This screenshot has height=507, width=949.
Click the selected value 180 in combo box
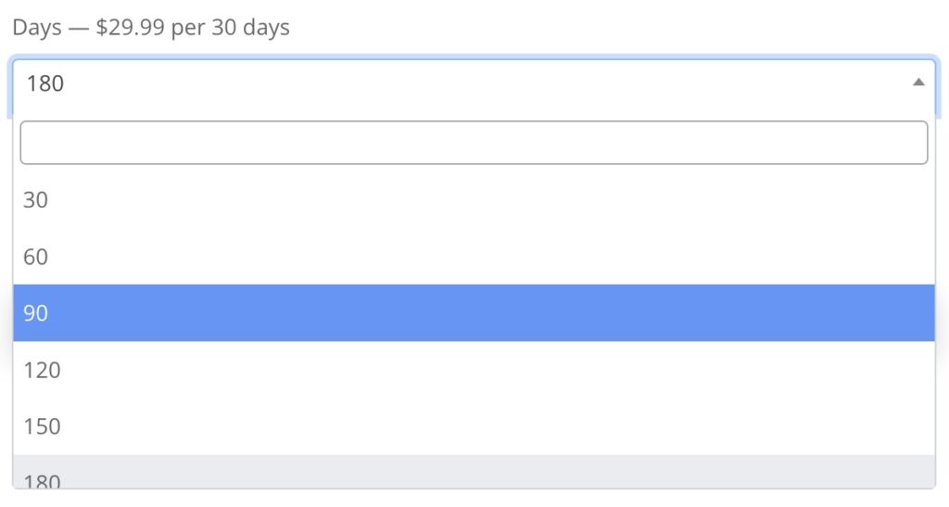click(x=45, y=83)
